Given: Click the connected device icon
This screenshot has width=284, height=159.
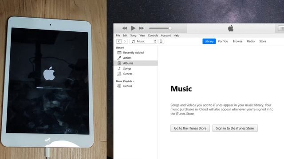Looking at the screenshot, I should [161, 41].
